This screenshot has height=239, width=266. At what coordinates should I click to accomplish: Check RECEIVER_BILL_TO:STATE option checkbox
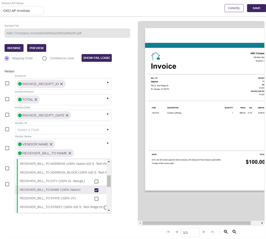pyautogui.click(x=96, y=199)
